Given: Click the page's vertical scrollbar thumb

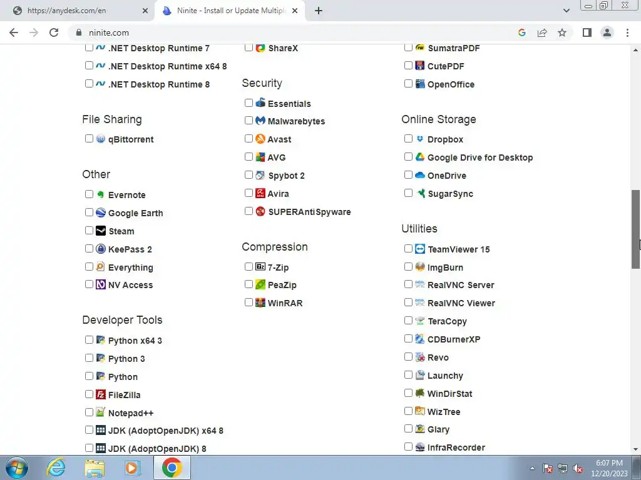Looking at the screenshot, I should pyautogui.click(x=635, y=229).
